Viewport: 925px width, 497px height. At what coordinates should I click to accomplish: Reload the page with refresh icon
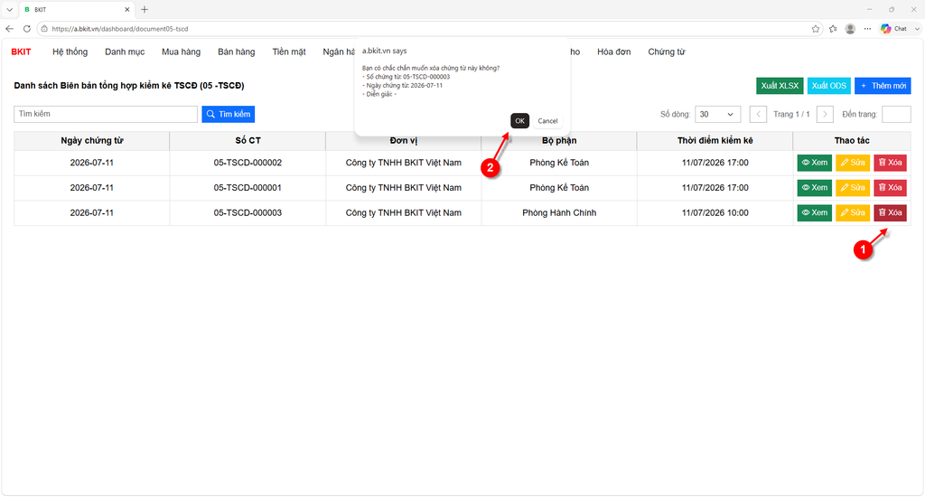[x=26, y=28]
